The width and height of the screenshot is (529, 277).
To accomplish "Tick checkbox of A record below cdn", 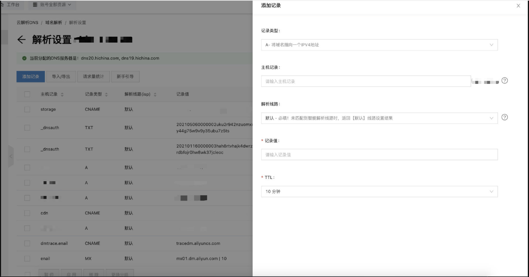I will 27,228.
